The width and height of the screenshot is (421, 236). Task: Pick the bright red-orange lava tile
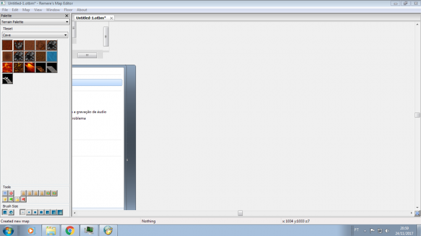click(x=7, y=68)
